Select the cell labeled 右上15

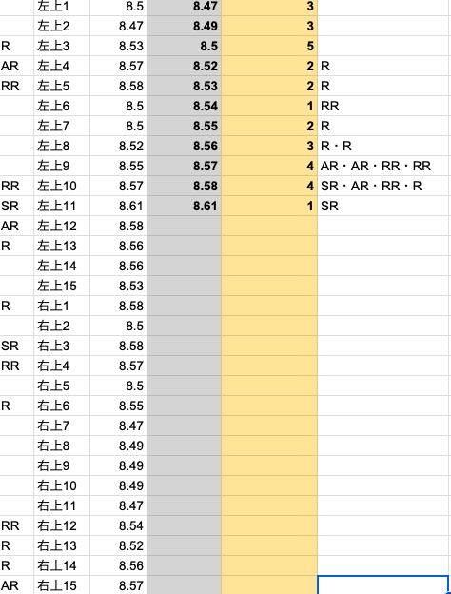pos(62,585)
